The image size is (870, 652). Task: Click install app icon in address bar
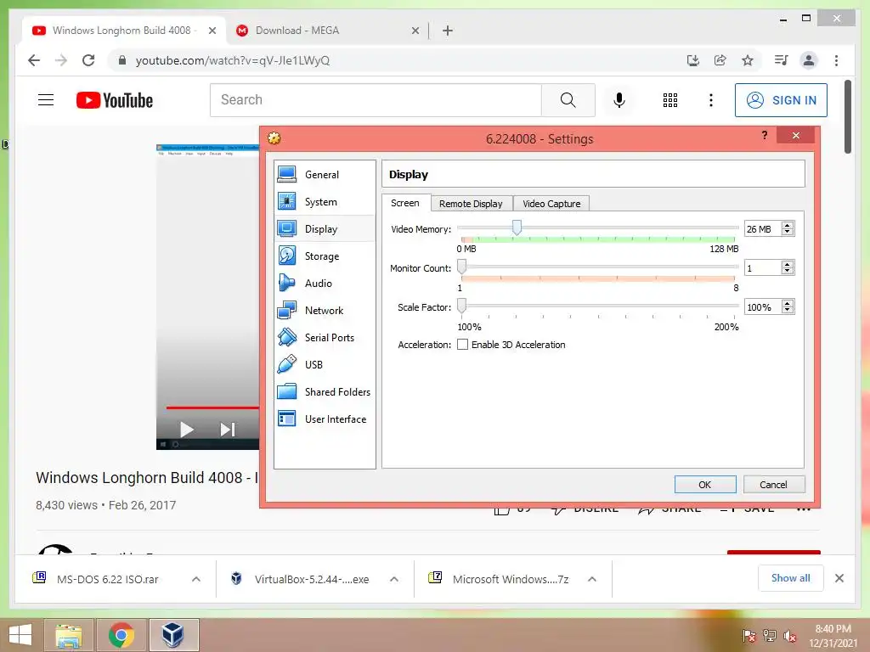click(693, 60)
